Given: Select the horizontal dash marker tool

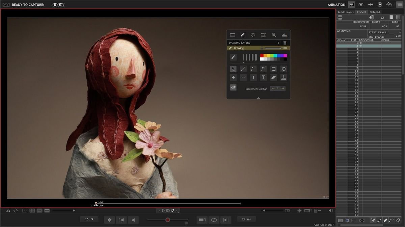Looking at the screenshot, I should [243, 77].
